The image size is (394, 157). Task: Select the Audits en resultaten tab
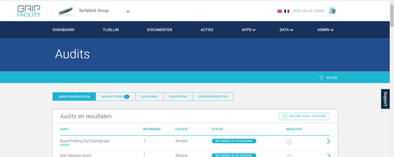74,96
